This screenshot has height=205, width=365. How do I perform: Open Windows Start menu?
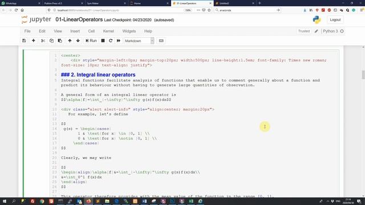tap(4, 201)
